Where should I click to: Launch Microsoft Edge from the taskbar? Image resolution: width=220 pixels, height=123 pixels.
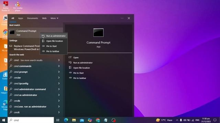click(66, 120)
